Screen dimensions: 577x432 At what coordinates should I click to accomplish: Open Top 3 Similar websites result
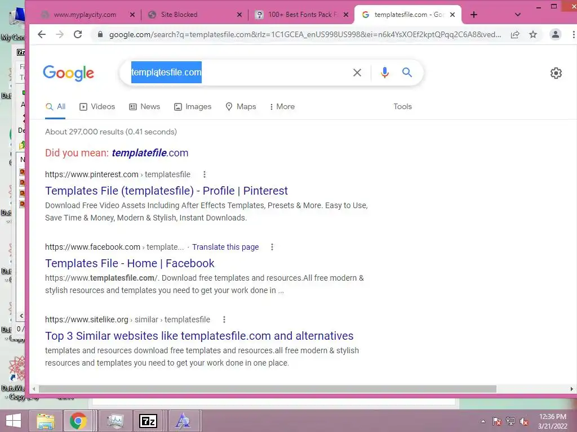[199, 336]
